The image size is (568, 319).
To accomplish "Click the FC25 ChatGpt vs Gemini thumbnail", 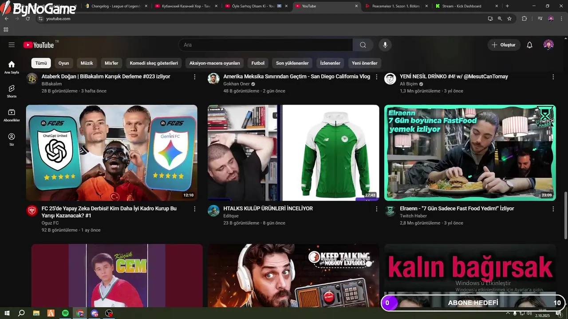I will pos(112,153).
